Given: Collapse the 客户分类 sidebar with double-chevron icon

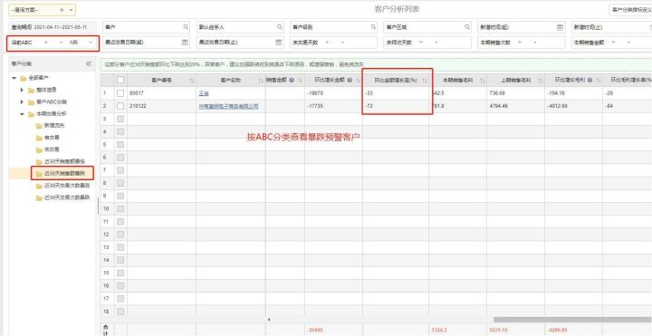Looking at the screenshot, I should 89,64.
